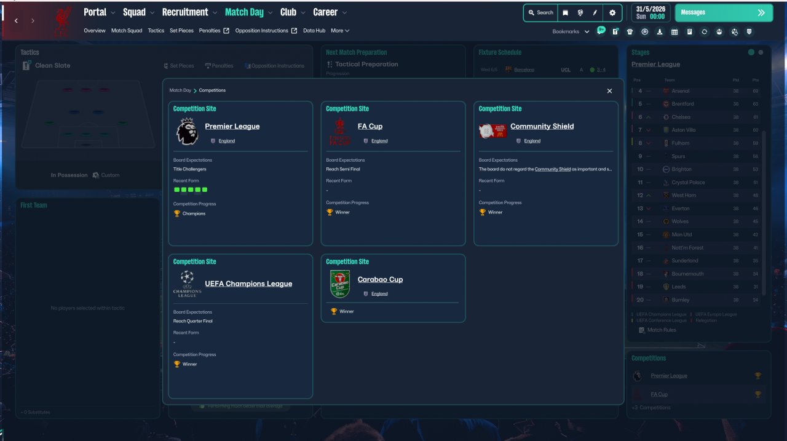787x441 pixels.
Task: Open the More dropdown in the sub-menu
Action: click(x=340, y=31)
